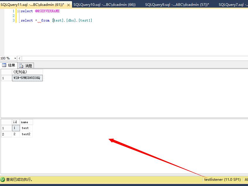Click the green query success icon
248x186 pixels.
tap(3, 180)
